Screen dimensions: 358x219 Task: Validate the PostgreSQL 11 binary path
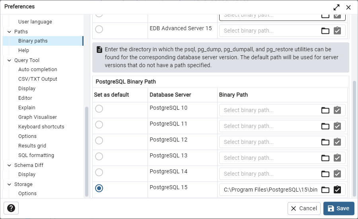pyautogui.click(x=337, y=126)
